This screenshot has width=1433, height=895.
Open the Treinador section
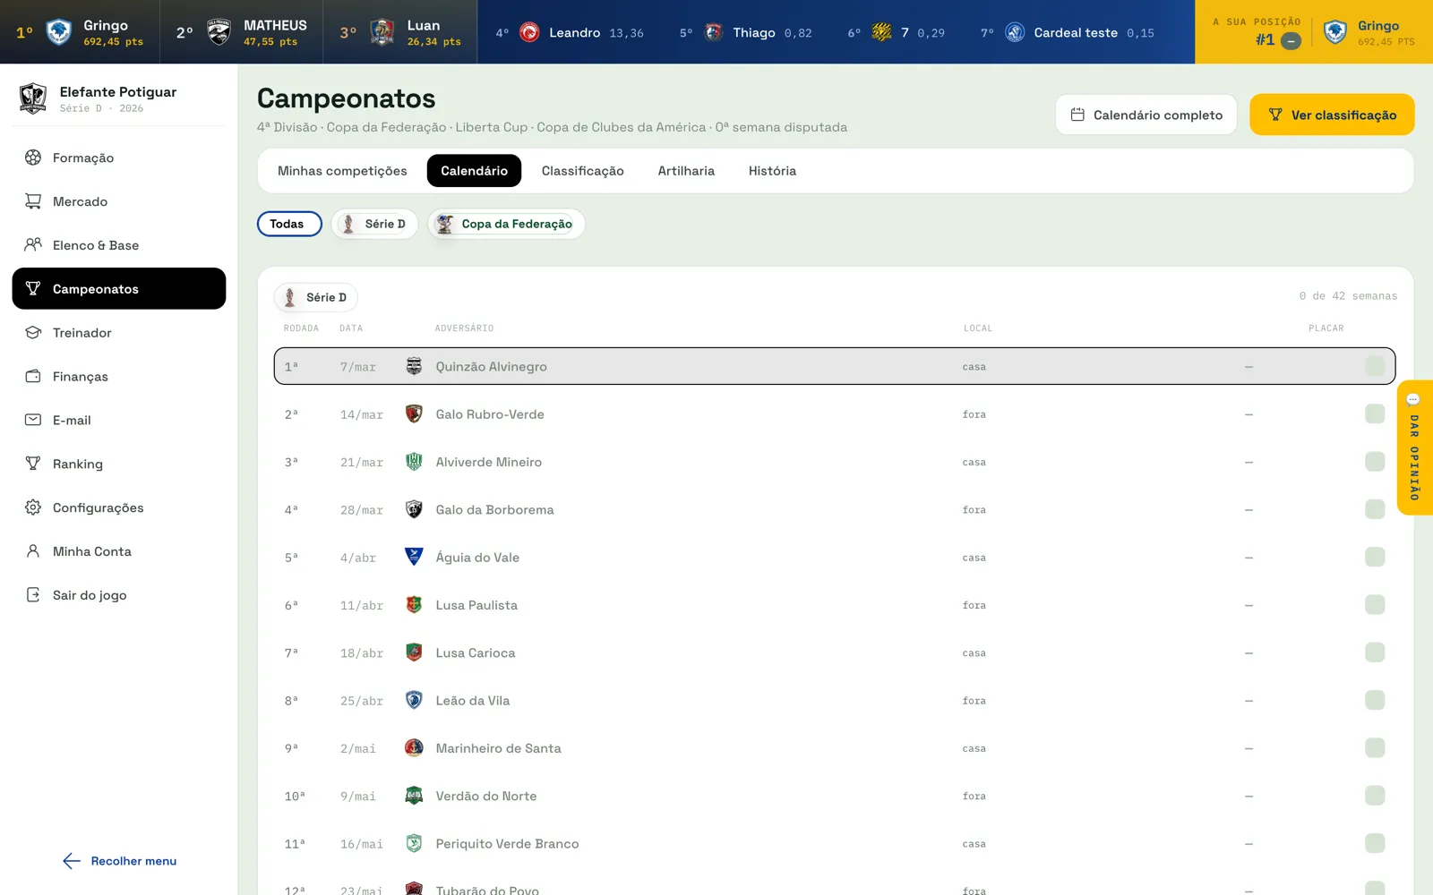118,333
